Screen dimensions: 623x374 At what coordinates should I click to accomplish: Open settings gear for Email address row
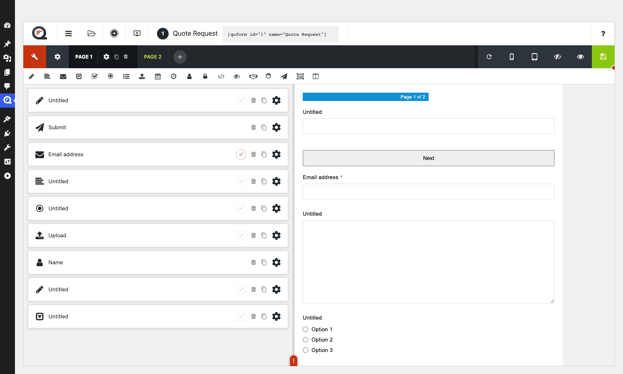point(276,155)
